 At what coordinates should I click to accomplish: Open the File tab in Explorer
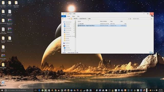[x=64, y=16]
